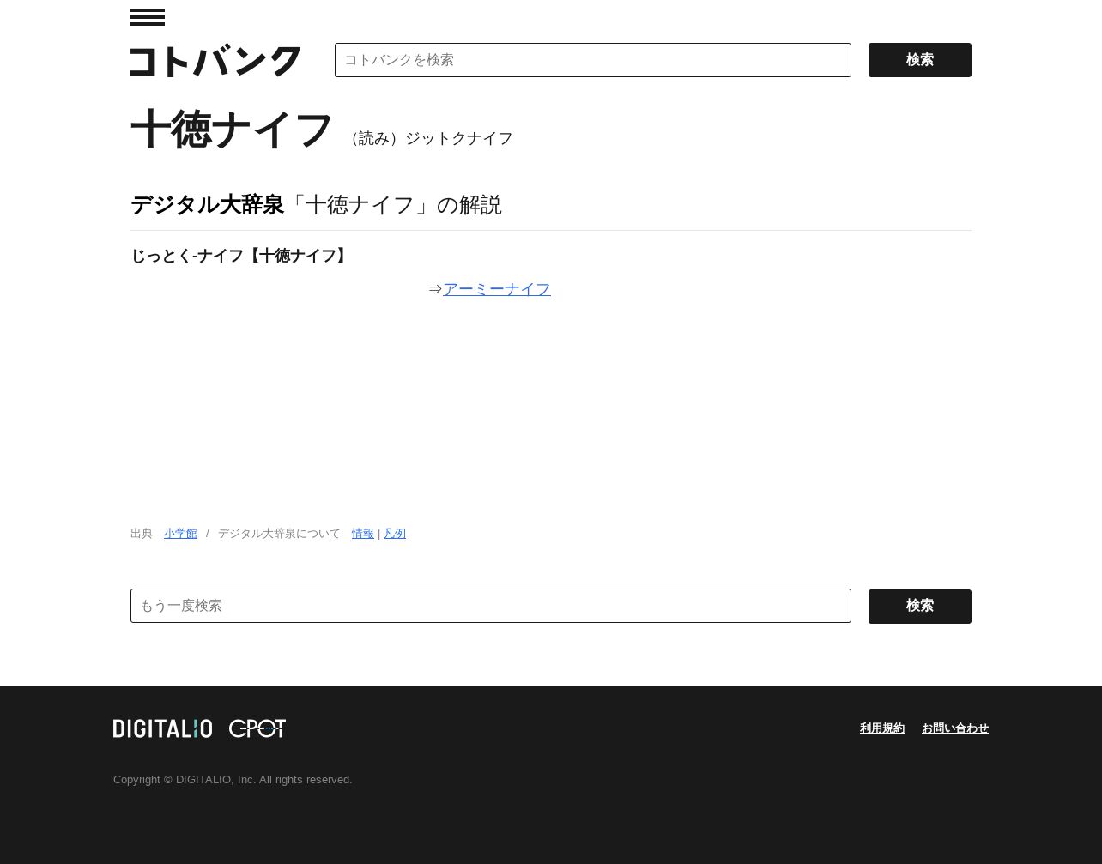This screenshot has height=864, width=1102.
Task: Click the DIGITALIO footer logo
Action: click(162, 728)
